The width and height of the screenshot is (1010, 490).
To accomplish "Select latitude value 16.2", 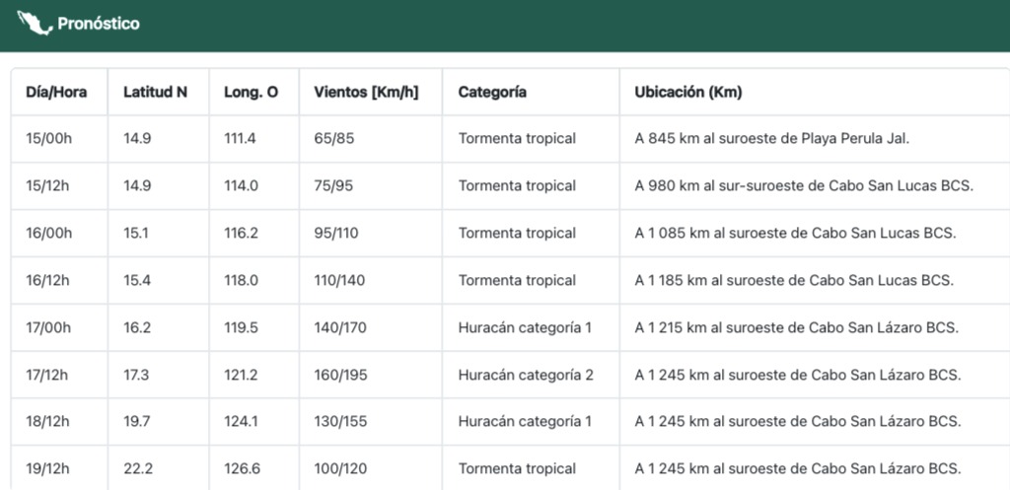I will [x=137, y=327].
